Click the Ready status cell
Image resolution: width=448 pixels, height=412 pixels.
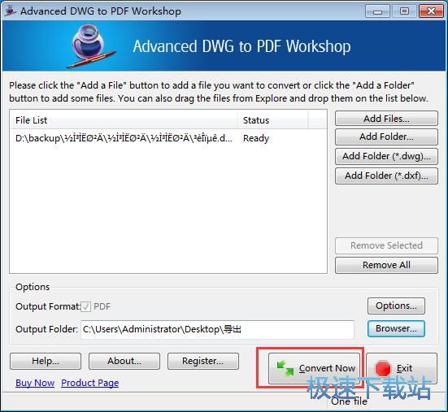click(x=256, y=138)
